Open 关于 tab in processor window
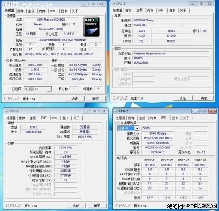Screen dimensions: 219x211 [75, 11]
